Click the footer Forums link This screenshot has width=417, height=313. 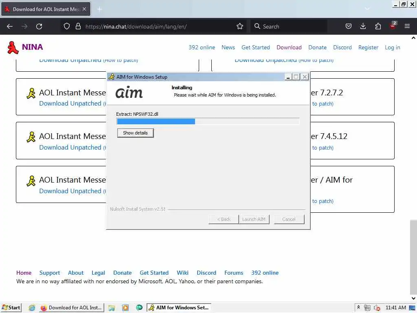[x=234, y=273]
